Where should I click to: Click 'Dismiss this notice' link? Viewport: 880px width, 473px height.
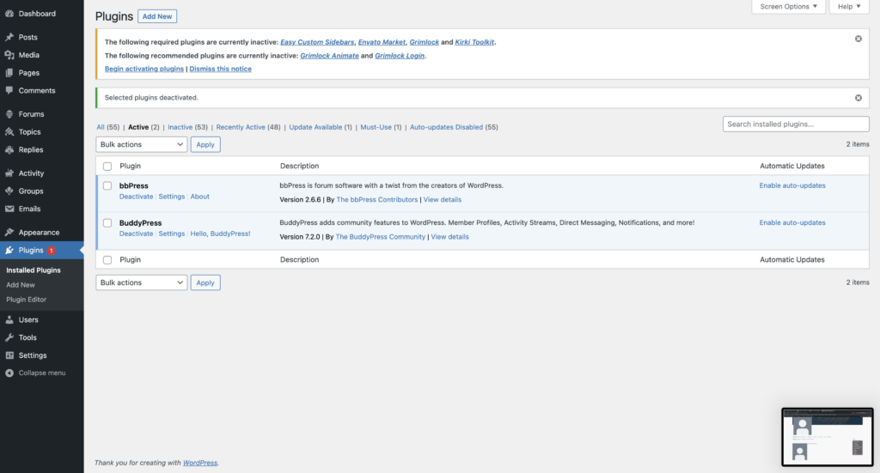(221, 69)
